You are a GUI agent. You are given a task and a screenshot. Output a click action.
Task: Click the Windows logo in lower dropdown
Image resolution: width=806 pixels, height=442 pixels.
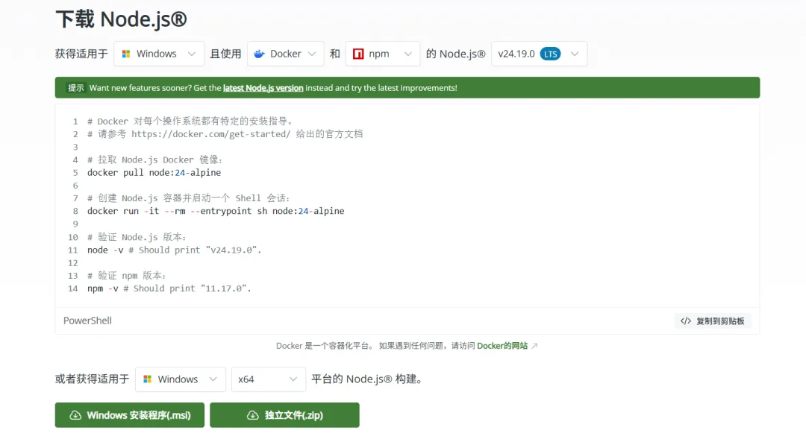pos(148,379)
